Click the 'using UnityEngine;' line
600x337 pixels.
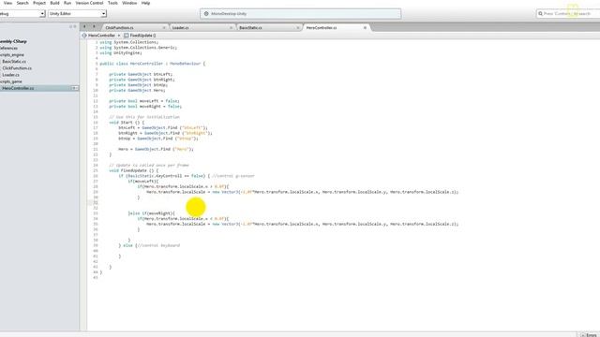[121, 52]
